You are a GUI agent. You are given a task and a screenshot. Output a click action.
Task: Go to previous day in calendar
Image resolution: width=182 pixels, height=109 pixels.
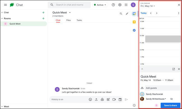pyautogui.click(x=151, y=13)
